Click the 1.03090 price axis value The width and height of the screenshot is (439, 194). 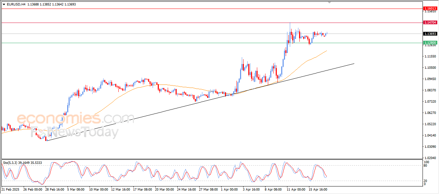[430, 147]
